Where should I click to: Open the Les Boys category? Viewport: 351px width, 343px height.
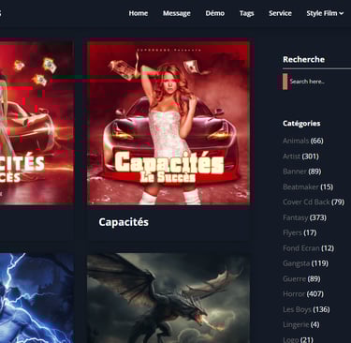coord(297,309)
